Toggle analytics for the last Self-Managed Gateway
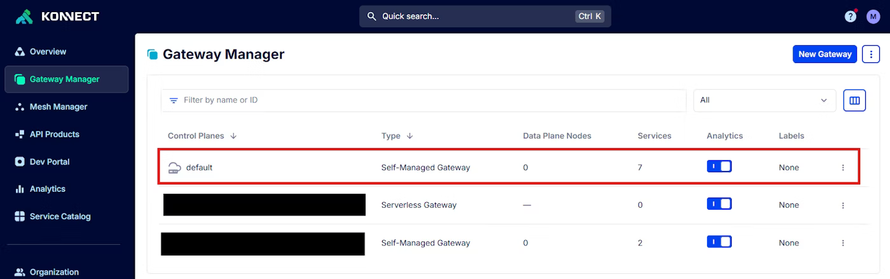Screen dimensions: 890x279 pos(719,242)
